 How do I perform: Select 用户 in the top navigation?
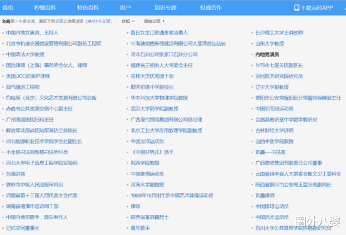(x=125, y=7)
